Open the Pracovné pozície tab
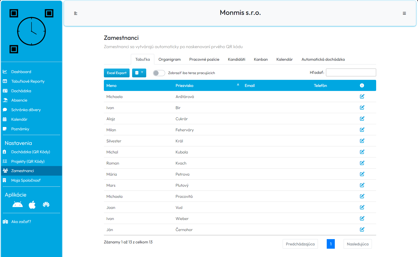 204,59
